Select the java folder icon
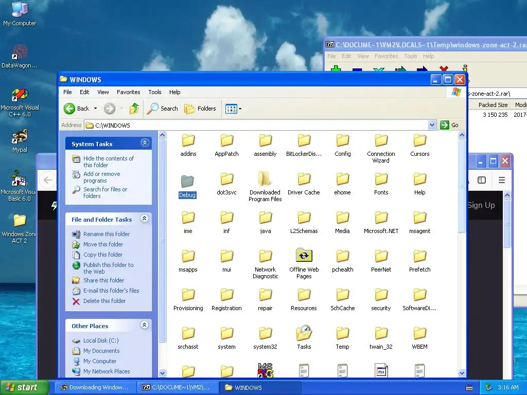 coord(265,218)
